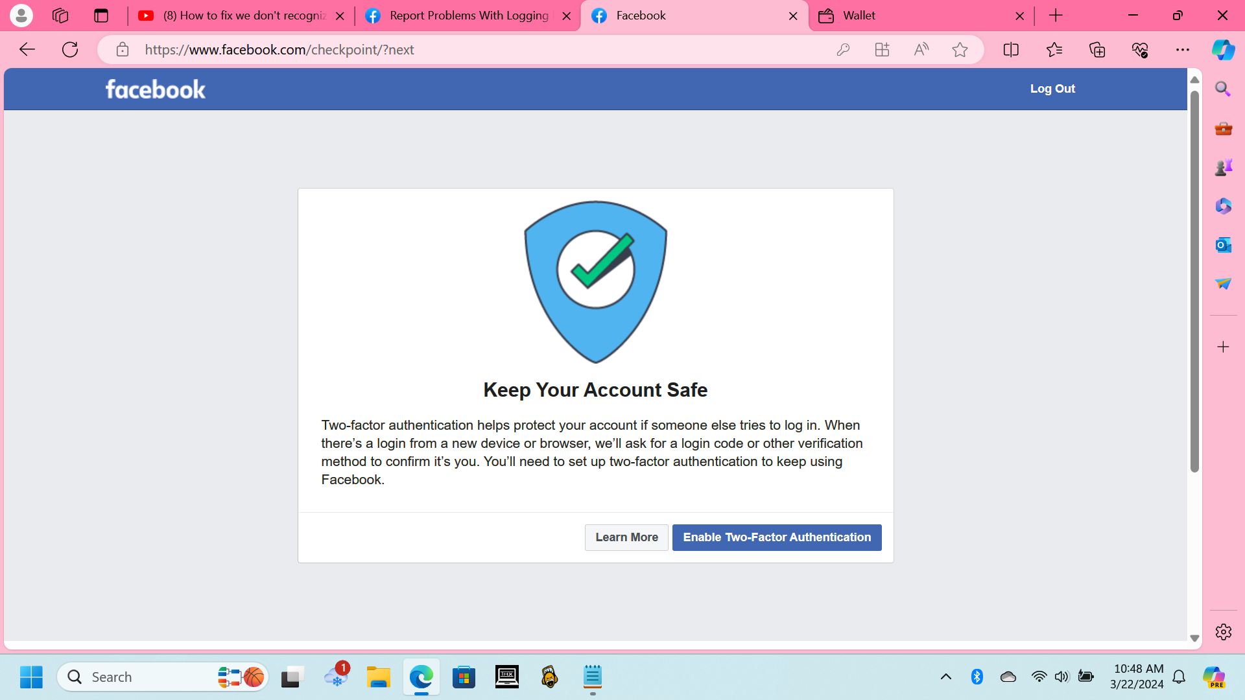Image resolution: width=1245 pixels, height=700 pixels.
Task: Open the Collections icon in the toolbar
Action: tap(1097, 50)
